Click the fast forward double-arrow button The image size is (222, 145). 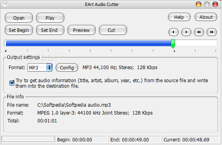coord(212,32)
